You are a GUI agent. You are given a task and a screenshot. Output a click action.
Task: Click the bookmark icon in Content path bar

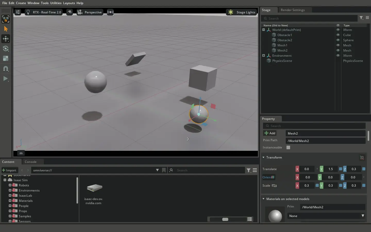164,170
